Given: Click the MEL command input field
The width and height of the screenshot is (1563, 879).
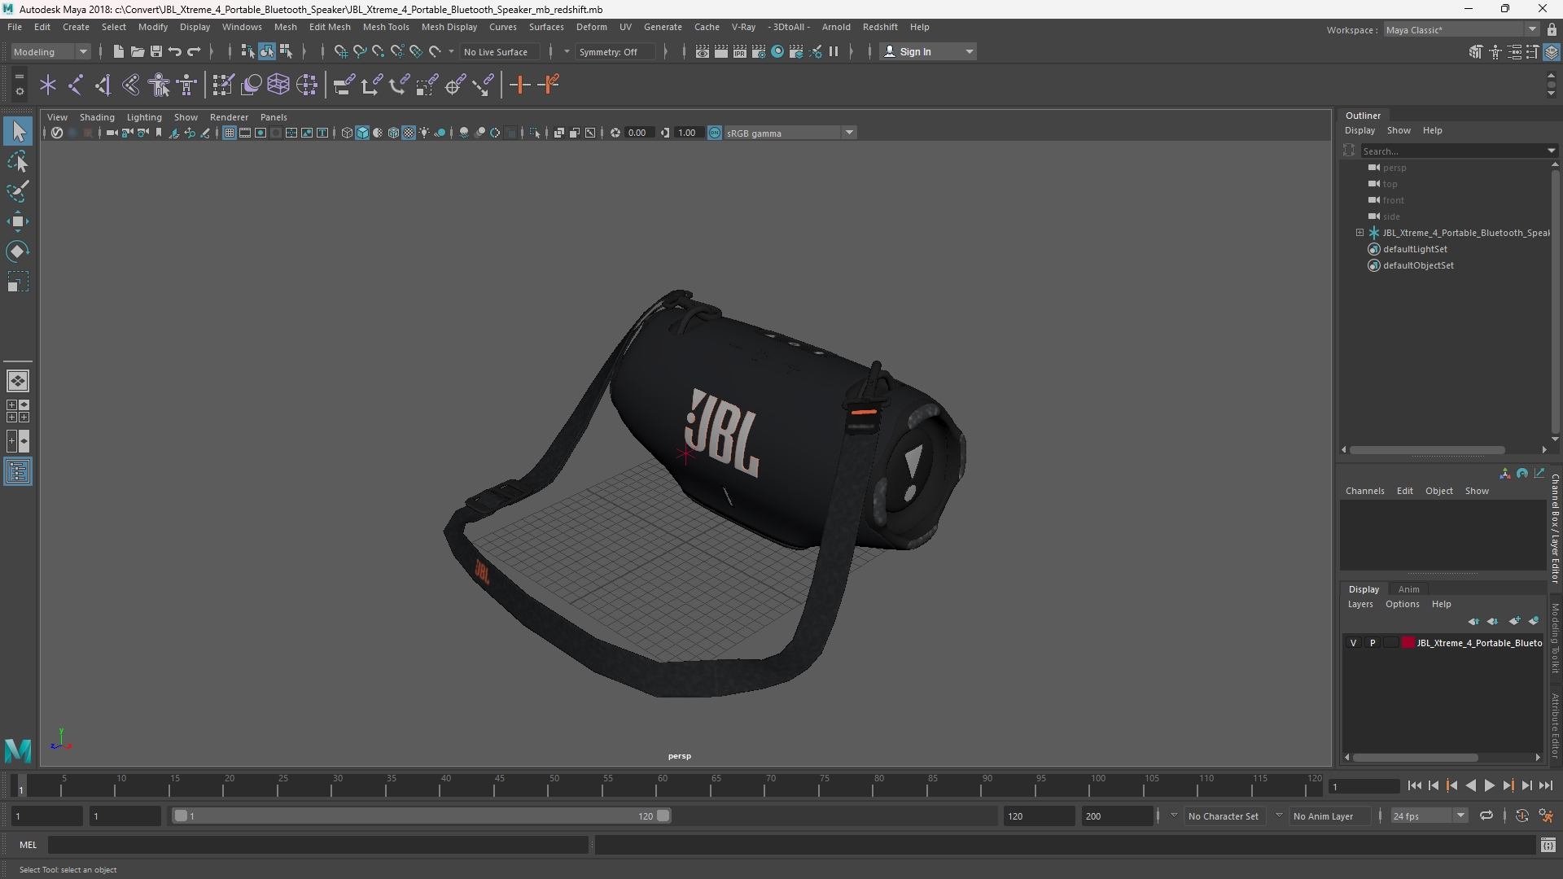Looking at the screenshot, I should pyautogui.click(x=317, y=845).
